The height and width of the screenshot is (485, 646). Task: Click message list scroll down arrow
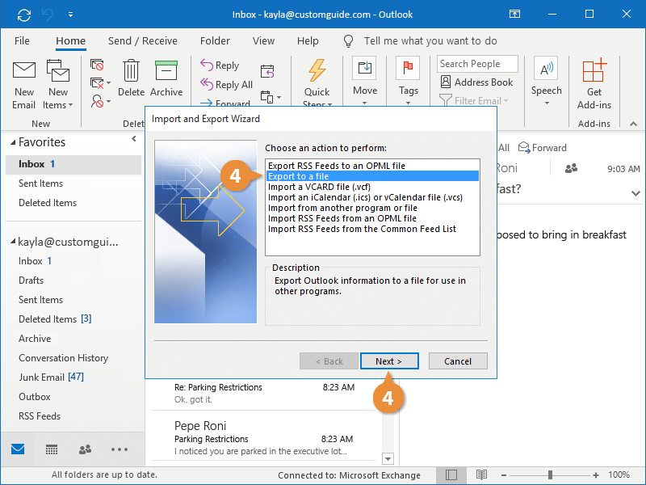point(388,458)
